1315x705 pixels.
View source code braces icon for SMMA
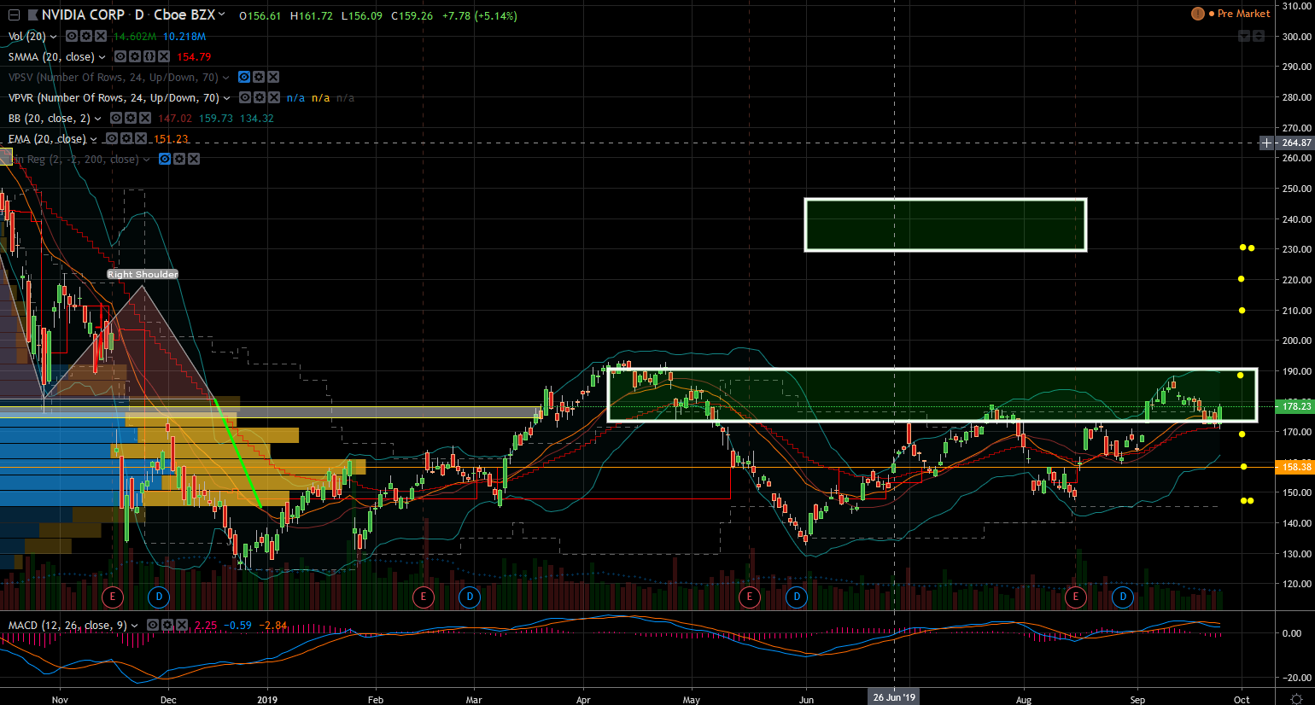click(x=149, y=56)
